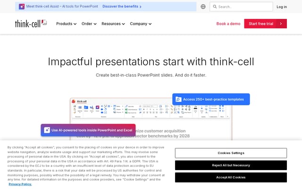Open Discover the benefits link
The height and width of the screenshot is (189, 302).
(x=122, y=6)
